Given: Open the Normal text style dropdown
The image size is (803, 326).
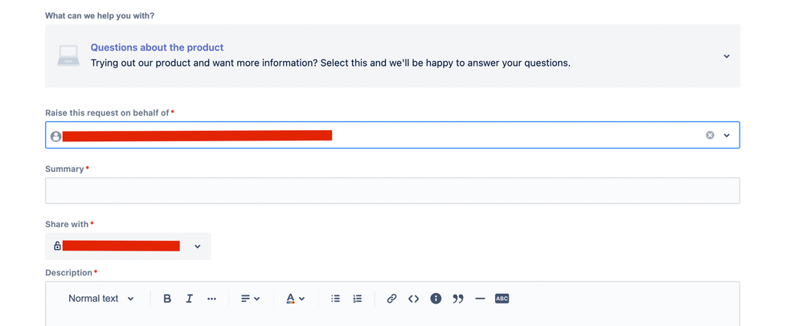Looking at the screenshot, I should pos(101,299).
